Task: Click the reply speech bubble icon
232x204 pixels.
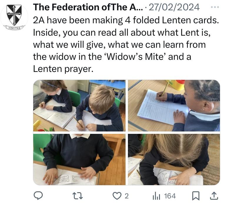Action: point(39,196)
